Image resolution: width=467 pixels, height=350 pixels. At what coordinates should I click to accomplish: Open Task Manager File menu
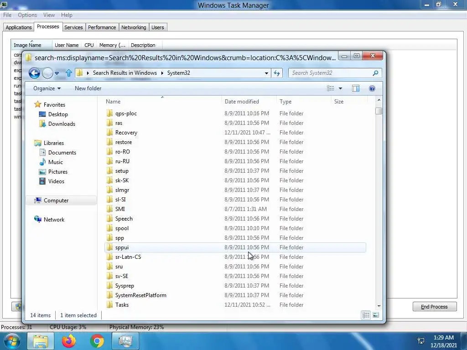coord(7,15)
